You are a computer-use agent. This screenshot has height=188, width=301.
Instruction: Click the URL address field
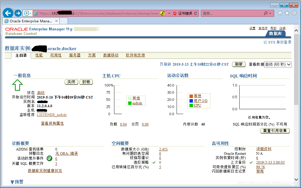pyautogui.click(x=99, y=13)
